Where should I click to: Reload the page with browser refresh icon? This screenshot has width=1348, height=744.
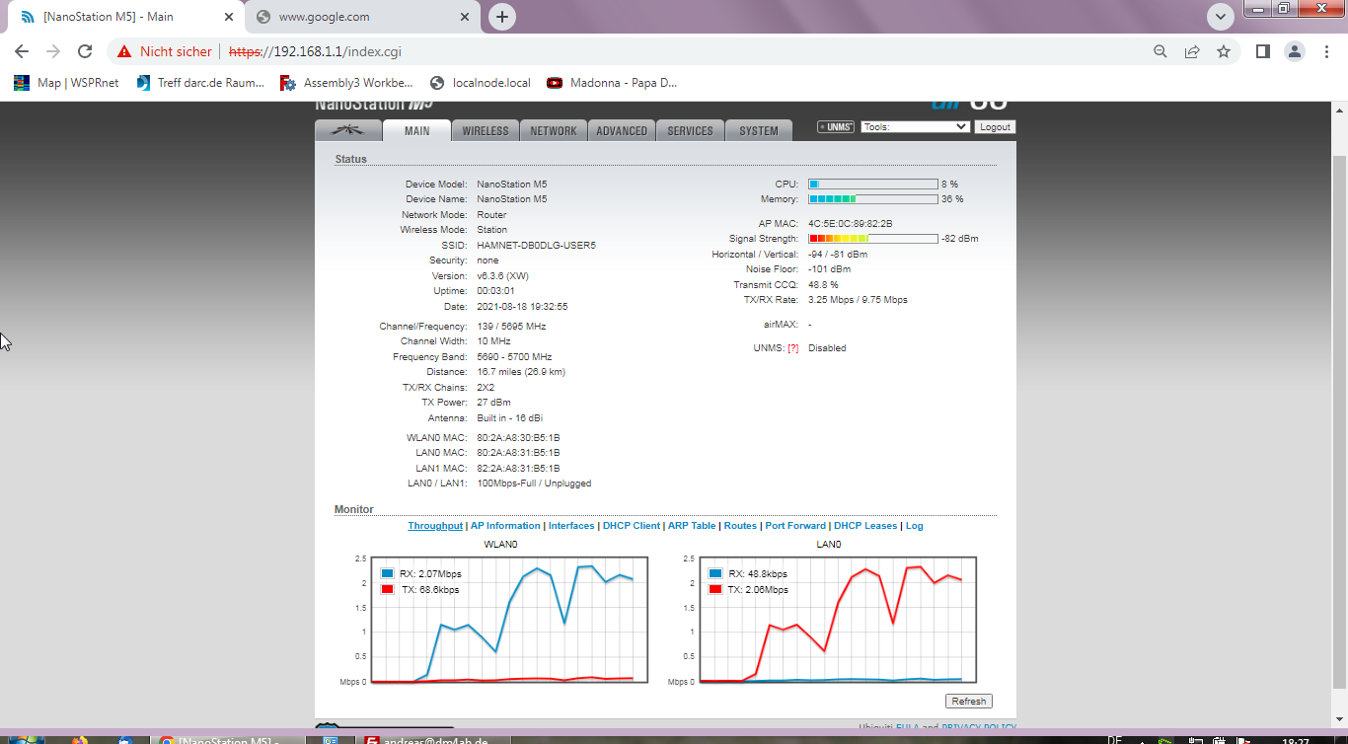click(85, 51)
